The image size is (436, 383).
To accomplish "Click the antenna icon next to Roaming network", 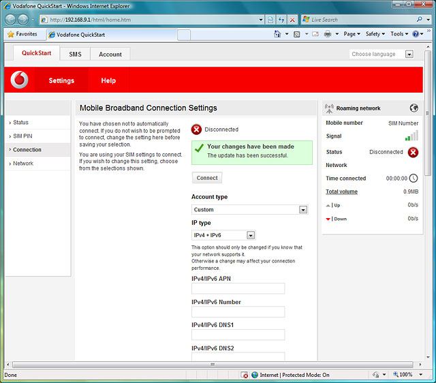I will pyautogui.click(x=330, y=108).
